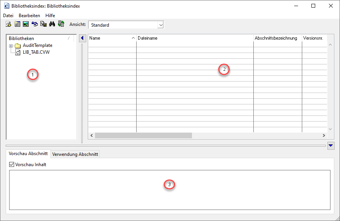Toggle the Vorschau Inhalt checkbox

pyautogui.click(x=12, y=165)
